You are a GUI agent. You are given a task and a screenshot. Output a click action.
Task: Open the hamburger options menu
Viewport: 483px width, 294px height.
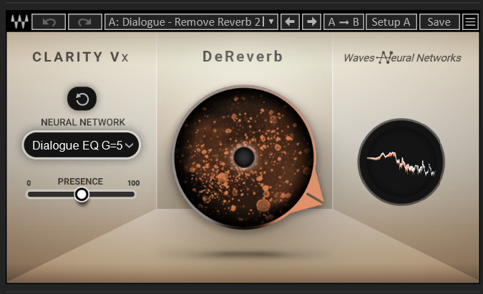tap(470, 22)
